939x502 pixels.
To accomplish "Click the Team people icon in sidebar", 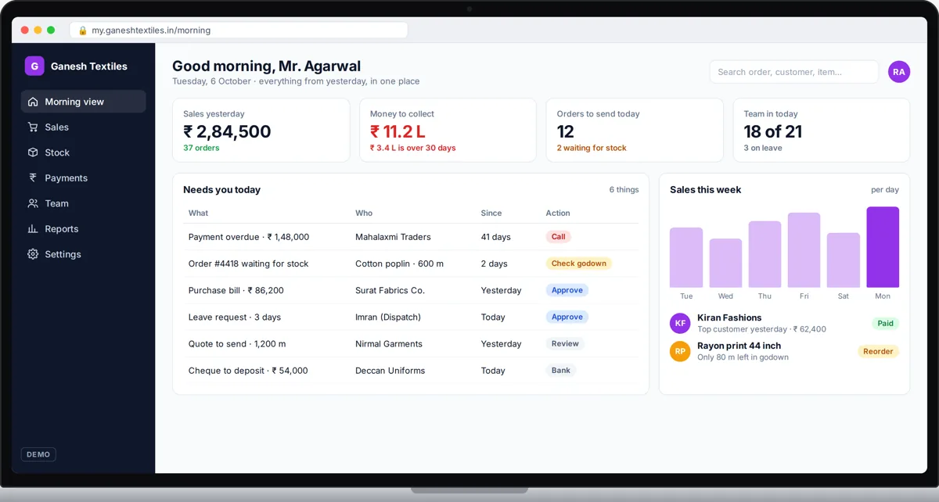I will coord(33,203).
